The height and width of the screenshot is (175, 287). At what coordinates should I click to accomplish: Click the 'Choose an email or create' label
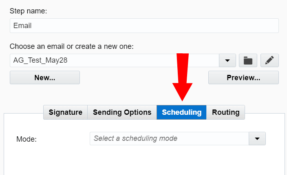pyautogui.click(x=72, y=46)
